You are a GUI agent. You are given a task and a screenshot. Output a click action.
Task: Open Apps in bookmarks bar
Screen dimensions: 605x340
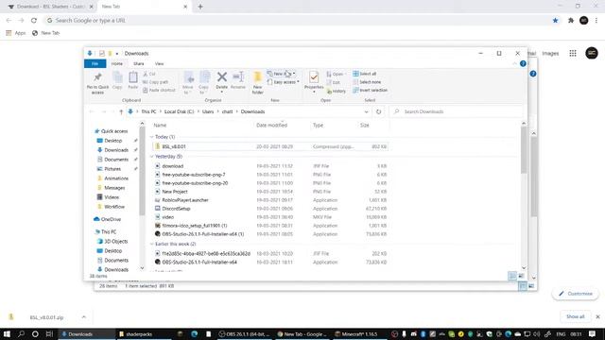click(x=16, y=33)
